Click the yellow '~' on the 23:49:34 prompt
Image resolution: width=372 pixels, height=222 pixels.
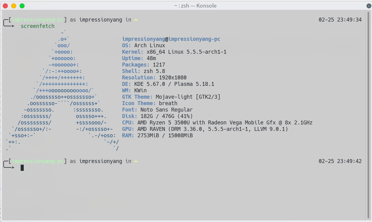[x=136, y=20]
